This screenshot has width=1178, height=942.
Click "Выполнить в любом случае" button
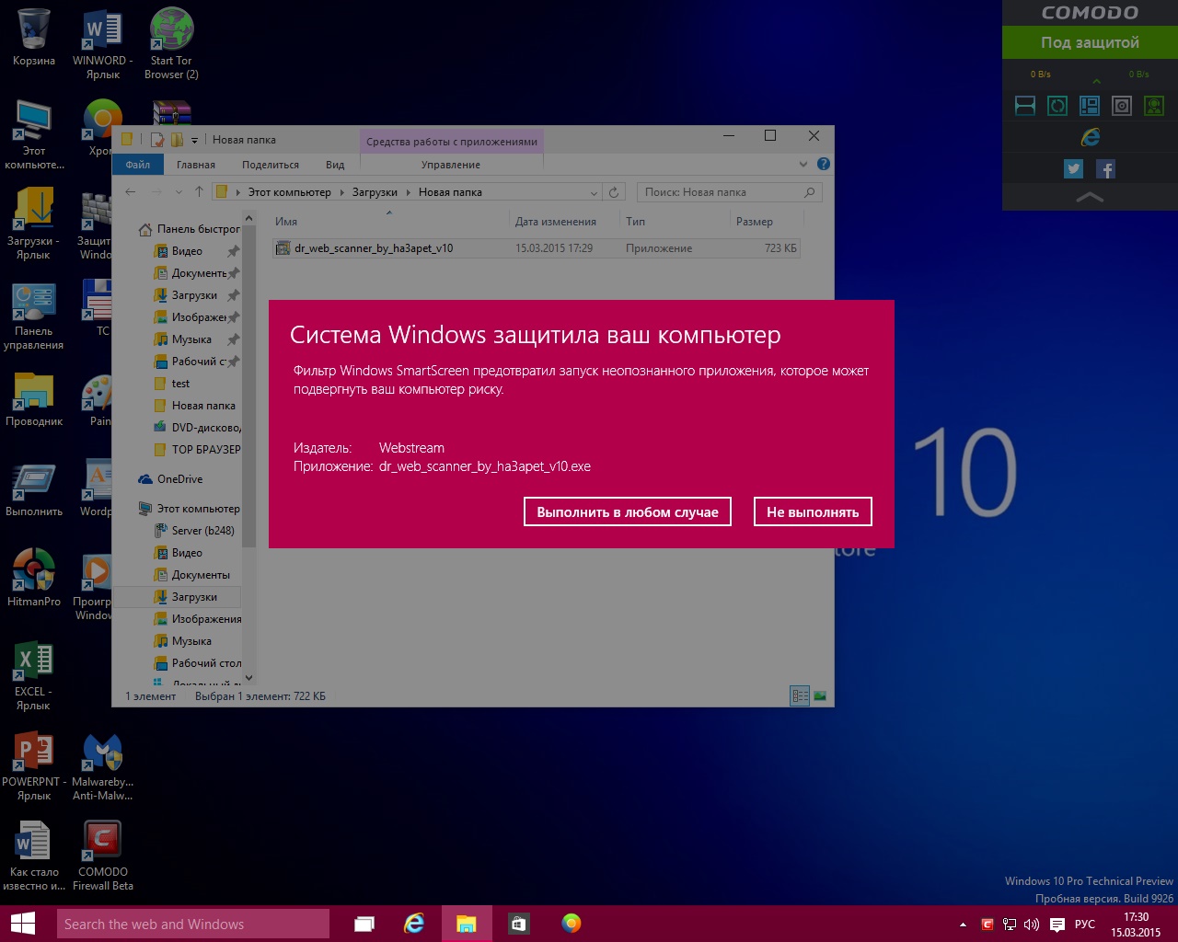pos(628,512)
